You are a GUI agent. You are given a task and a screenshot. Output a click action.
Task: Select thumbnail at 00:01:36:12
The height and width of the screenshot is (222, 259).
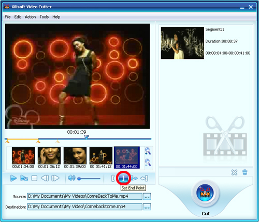click(49, 157)
